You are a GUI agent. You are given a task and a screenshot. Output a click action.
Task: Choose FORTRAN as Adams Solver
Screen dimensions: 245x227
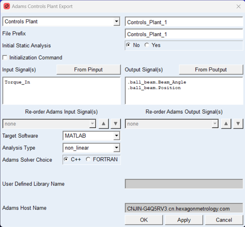tap(89, 159)
